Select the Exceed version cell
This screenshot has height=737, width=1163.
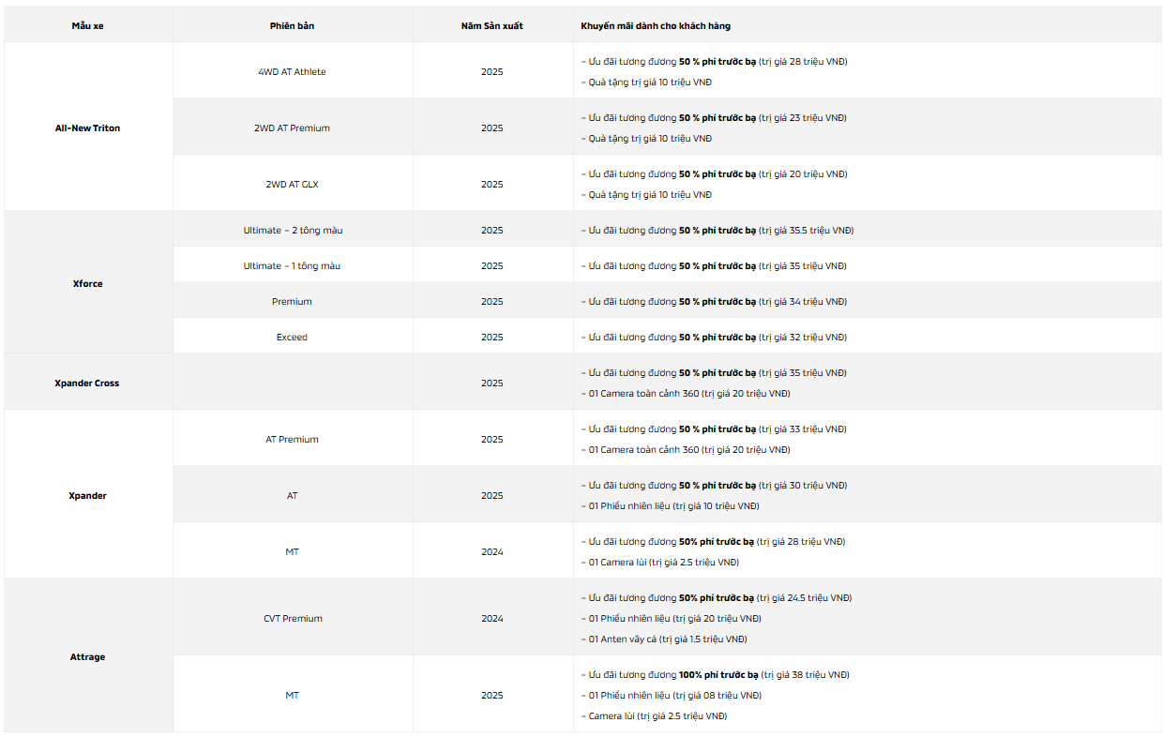[x=292, y=337]
